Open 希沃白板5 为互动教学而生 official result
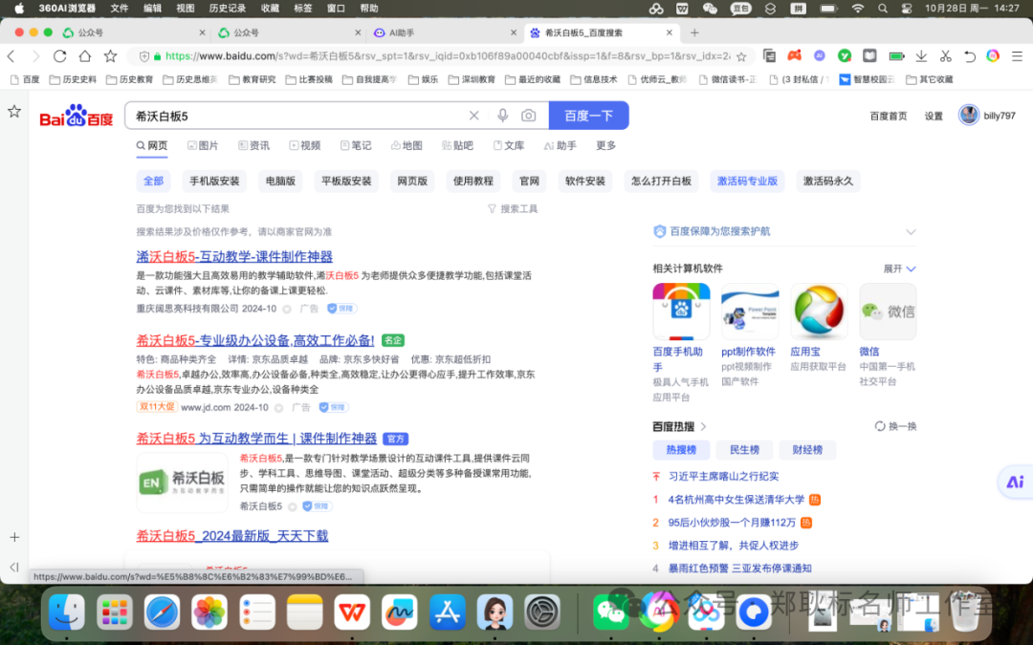 (x=256, y=439)
